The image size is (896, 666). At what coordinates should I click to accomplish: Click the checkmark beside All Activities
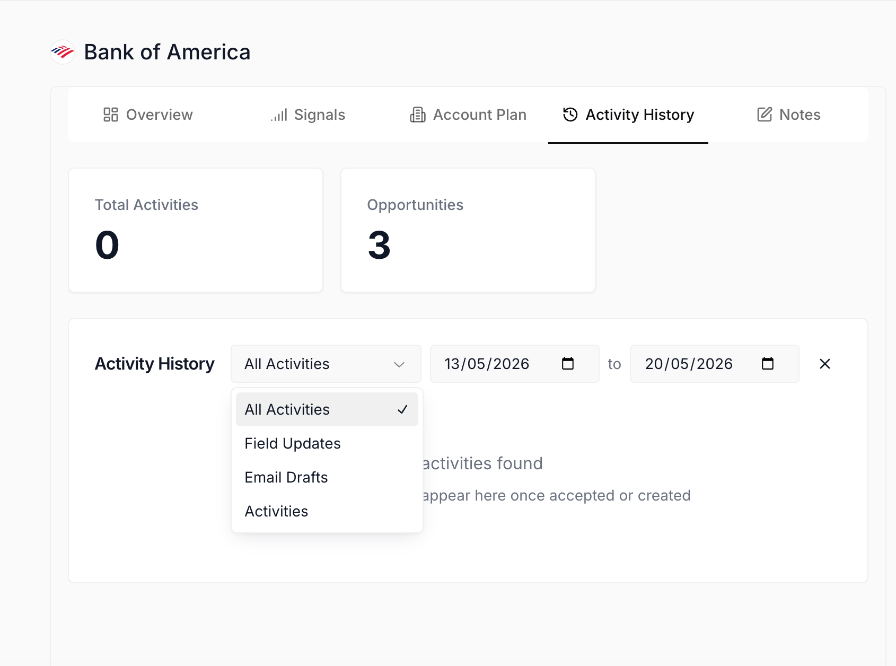click(402, 409)
